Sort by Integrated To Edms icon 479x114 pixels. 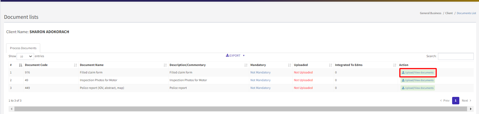click(394, 65)
